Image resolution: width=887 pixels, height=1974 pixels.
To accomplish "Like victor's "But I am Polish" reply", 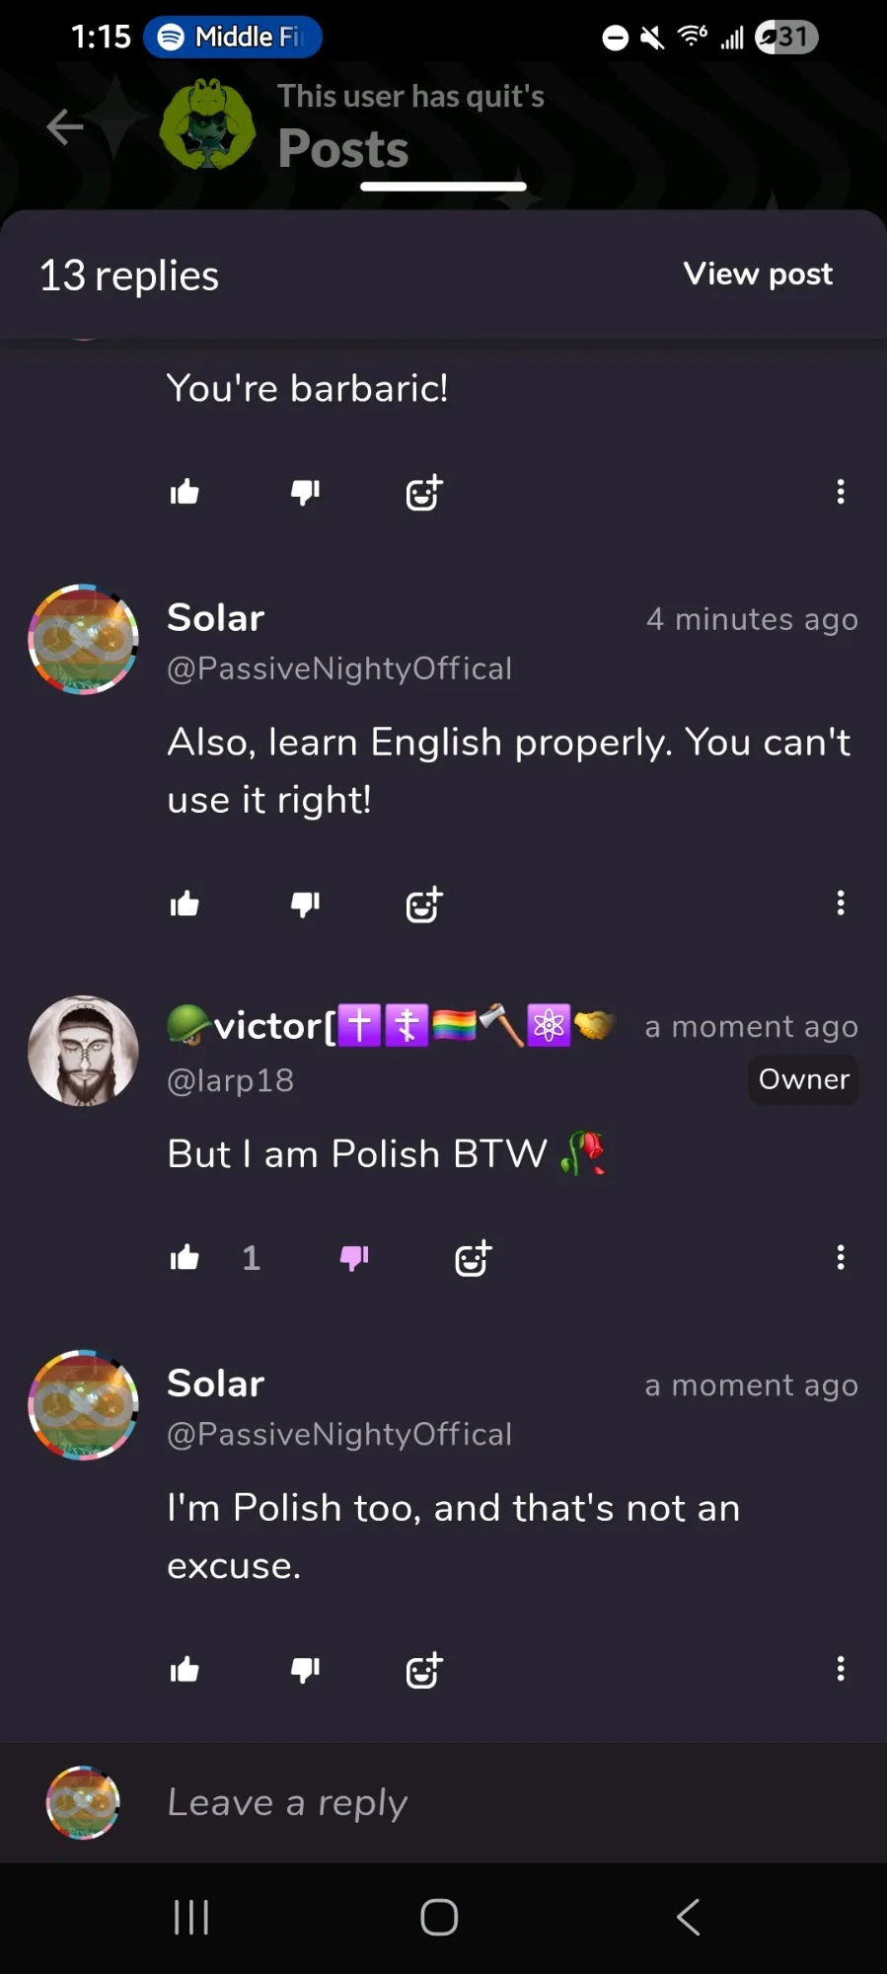I will coord(185,1257).
